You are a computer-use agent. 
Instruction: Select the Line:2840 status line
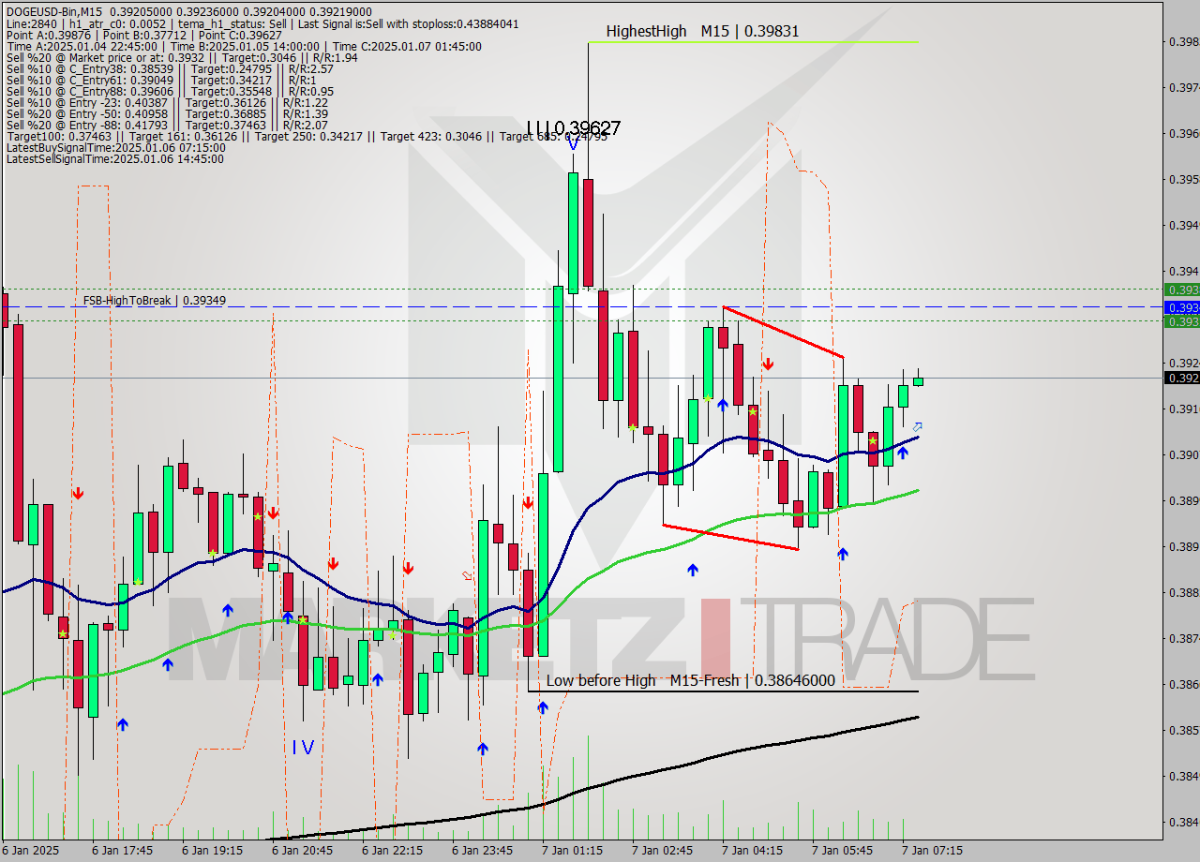point(263,23)
